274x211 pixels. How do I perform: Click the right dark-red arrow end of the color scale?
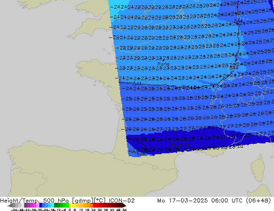click(124, 205)
